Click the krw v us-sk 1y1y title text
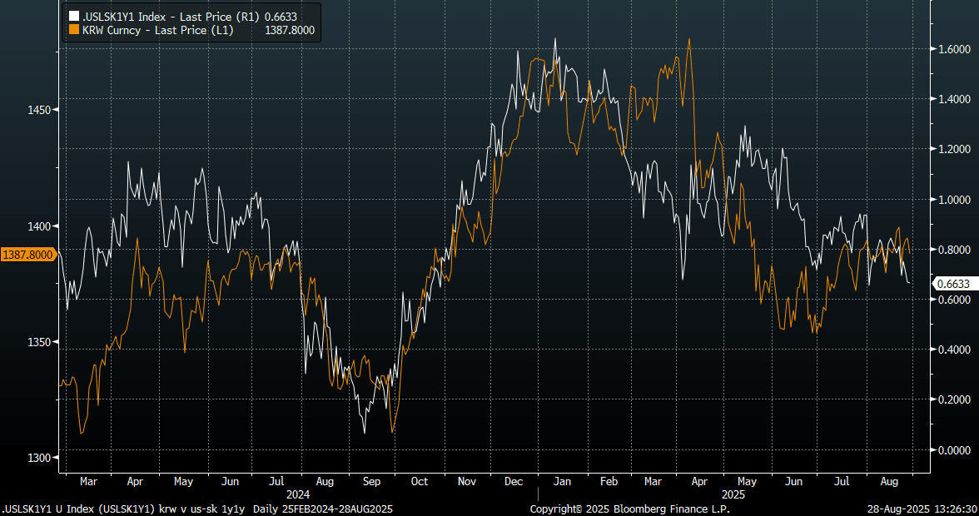Screen dimensions: 979x516 [x=206, y=509]
